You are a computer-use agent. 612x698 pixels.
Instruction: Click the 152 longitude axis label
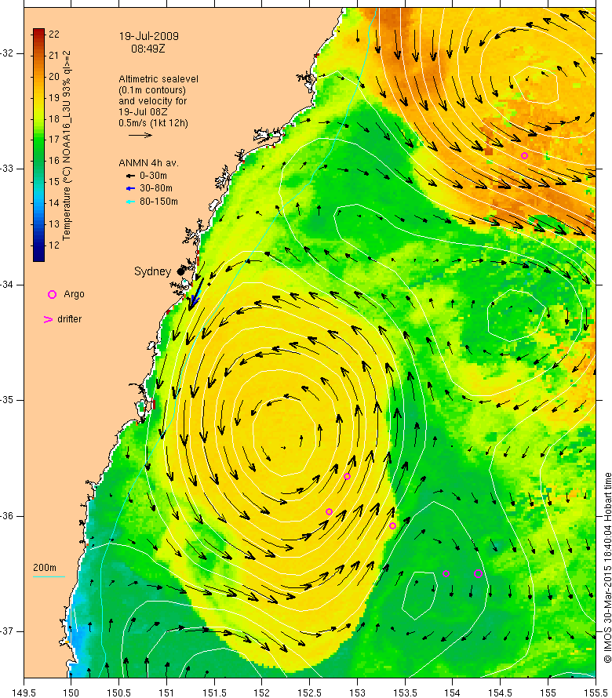coord(262,693)
